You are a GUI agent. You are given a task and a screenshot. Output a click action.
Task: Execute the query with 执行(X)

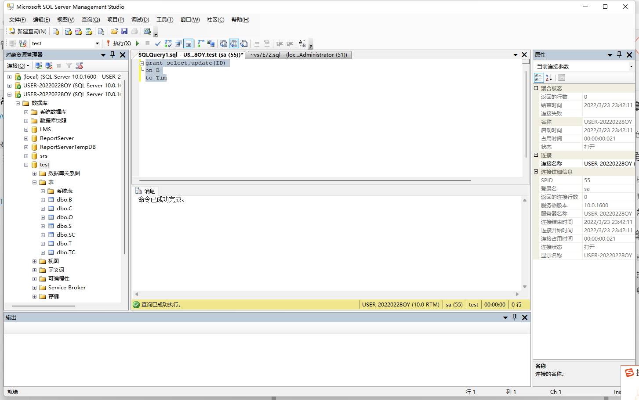pyautogui.click(x=118, y=43)
